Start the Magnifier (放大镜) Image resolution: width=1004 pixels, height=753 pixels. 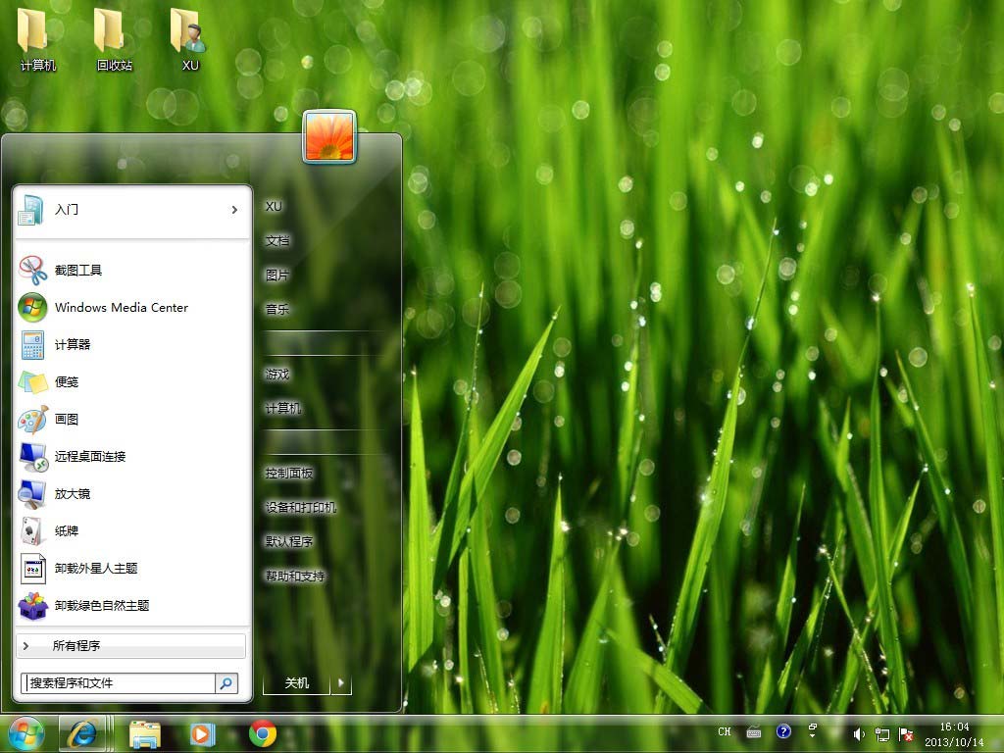coord(72,494)
